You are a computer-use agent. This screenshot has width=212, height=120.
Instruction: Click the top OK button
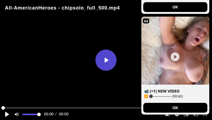point(175,7)
